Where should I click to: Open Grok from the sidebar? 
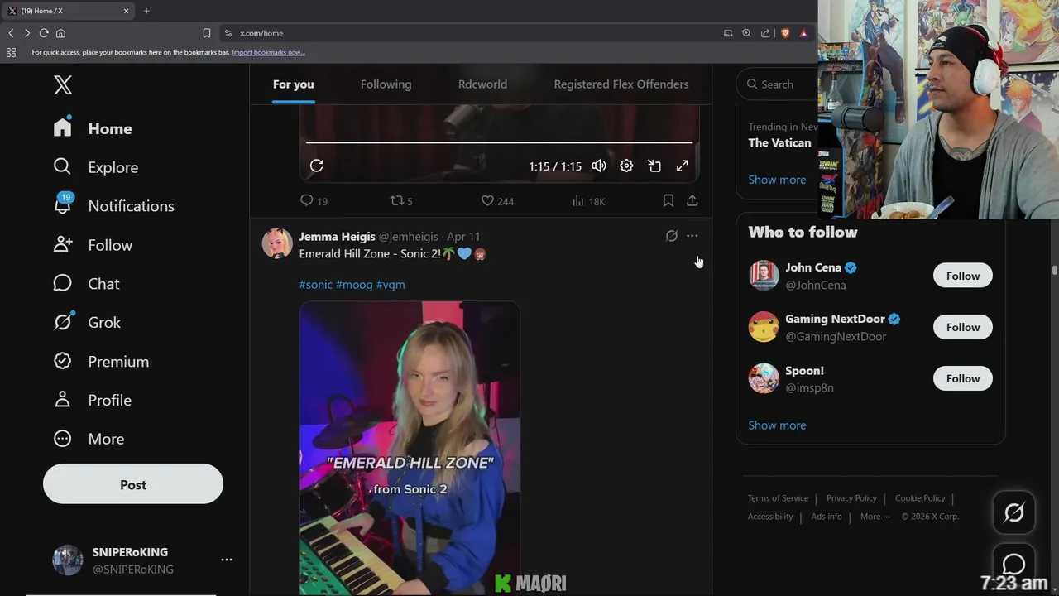87,323
